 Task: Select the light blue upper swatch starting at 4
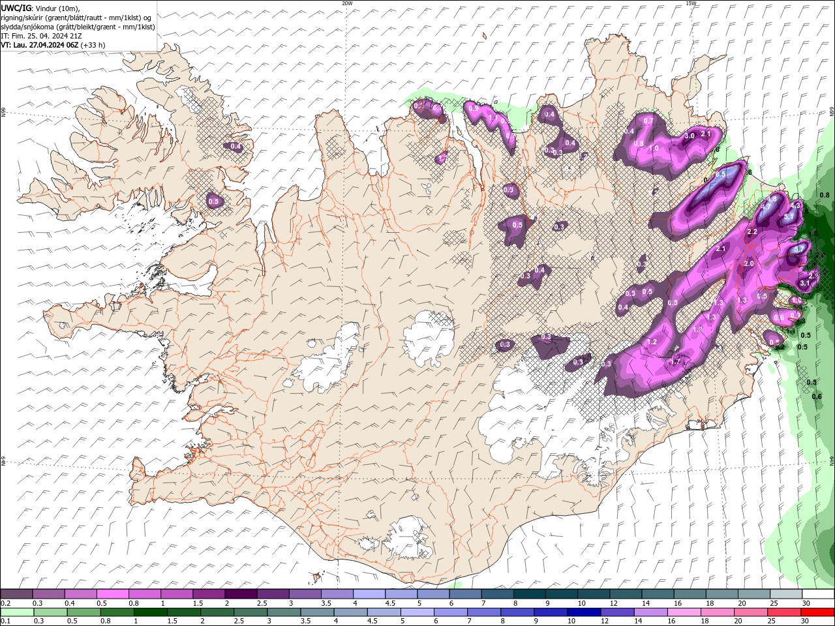tap(369, 594)
